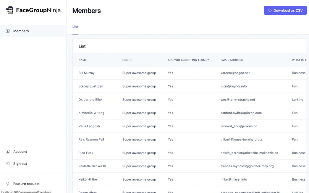Click Business value in Bill Murray's row

(299, 73)
